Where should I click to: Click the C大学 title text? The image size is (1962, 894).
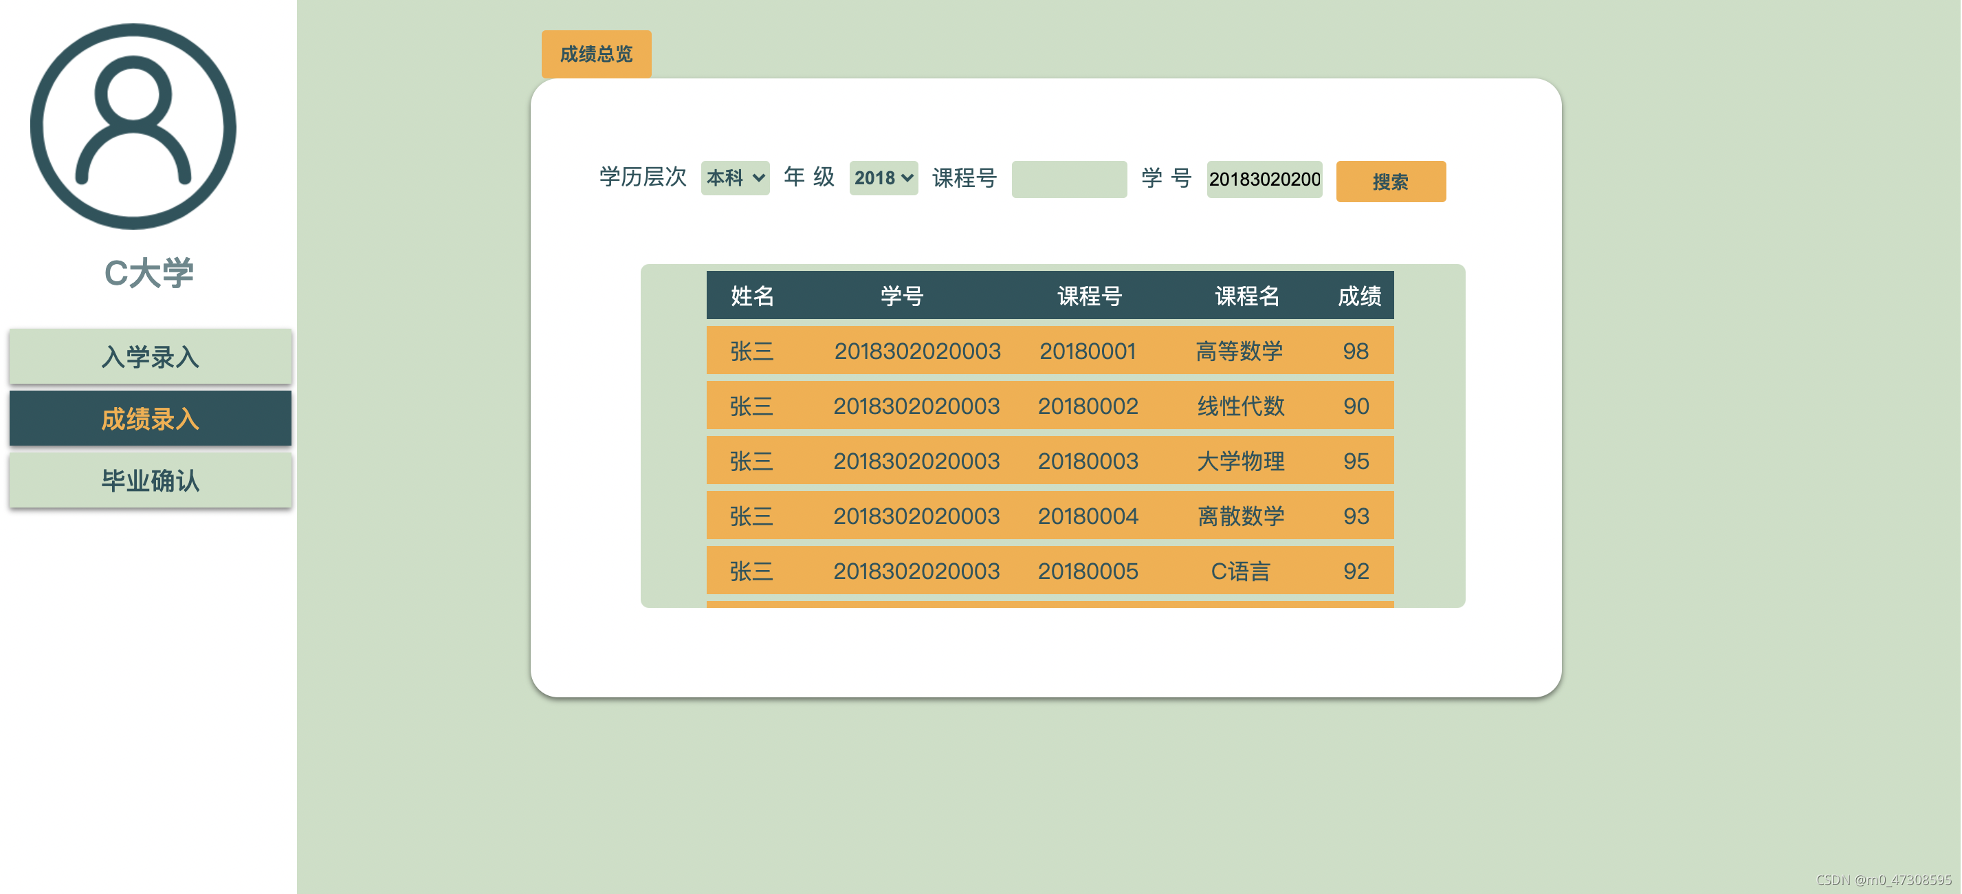click(149, 273)
